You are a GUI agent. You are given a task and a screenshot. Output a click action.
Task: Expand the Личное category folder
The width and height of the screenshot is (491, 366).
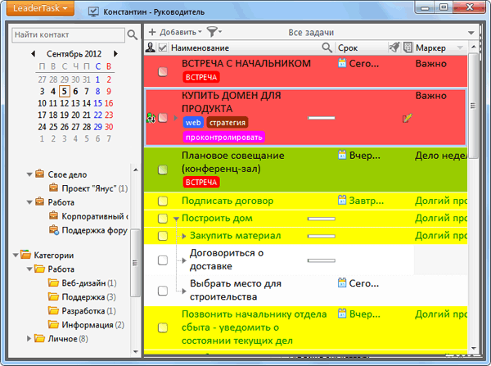point(29,338)
